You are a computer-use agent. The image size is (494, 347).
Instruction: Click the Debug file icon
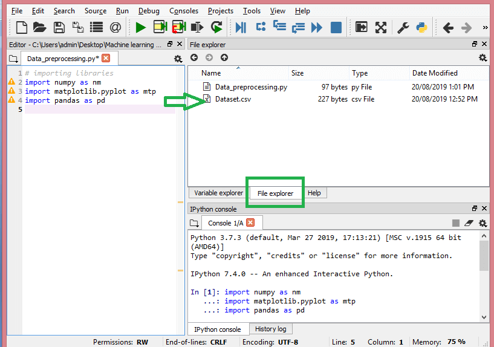click(x=241, y=27)
